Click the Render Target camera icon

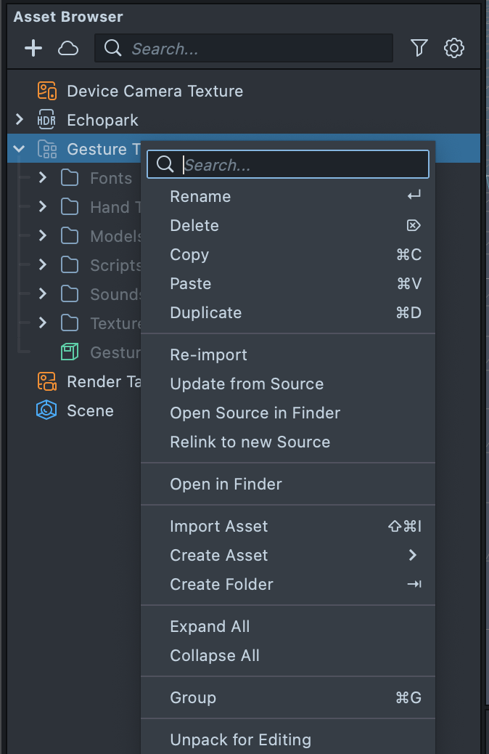click(47, 381)
